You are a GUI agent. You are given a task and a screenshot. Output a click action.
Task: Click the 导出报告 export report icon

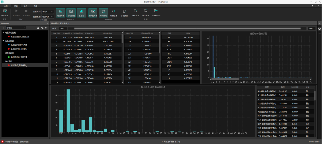pyautogui.click(x=124, y=12)
